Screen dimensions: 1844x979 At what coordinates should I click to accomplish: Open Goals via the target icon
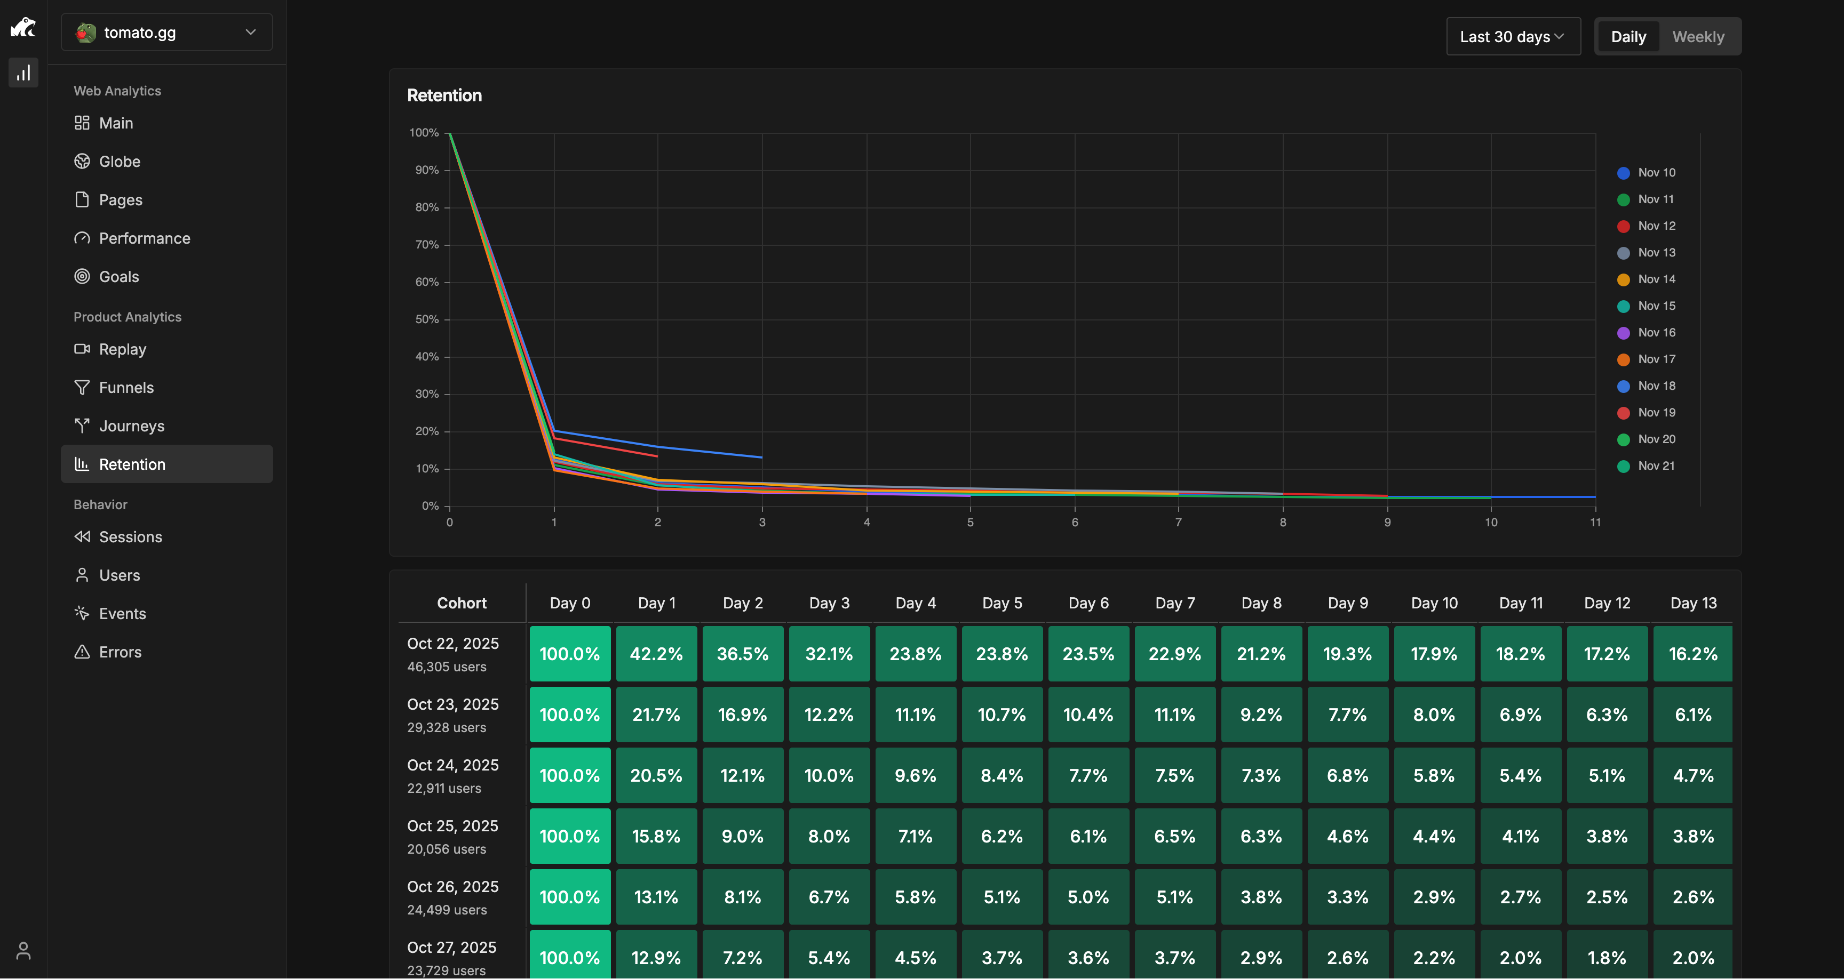coord(82,276)
